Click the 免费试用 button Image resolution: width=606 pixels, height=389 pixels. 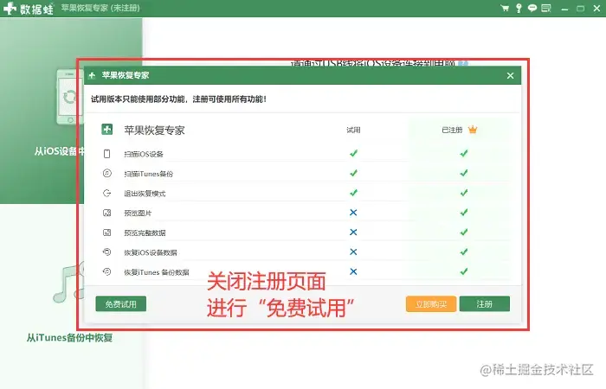click(121, 304)
